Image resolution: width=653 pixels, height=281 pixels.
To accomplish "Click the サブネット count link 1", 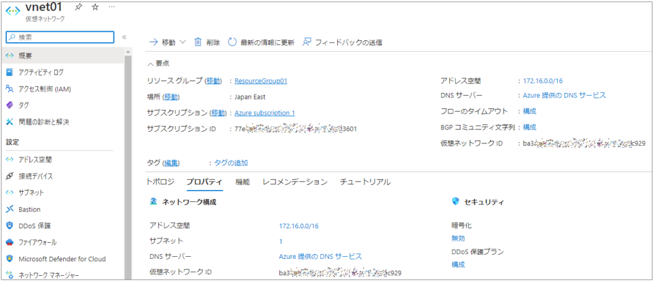I will point(281,241).
